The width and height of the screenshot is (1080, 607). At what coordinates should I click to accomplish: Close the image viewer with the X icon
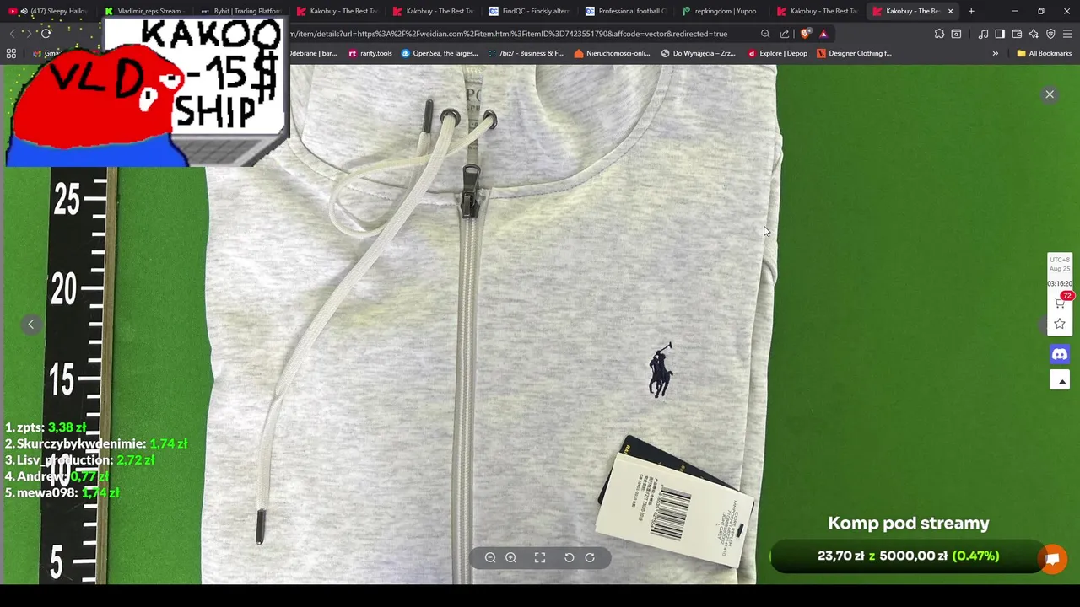click(1050, 94)
